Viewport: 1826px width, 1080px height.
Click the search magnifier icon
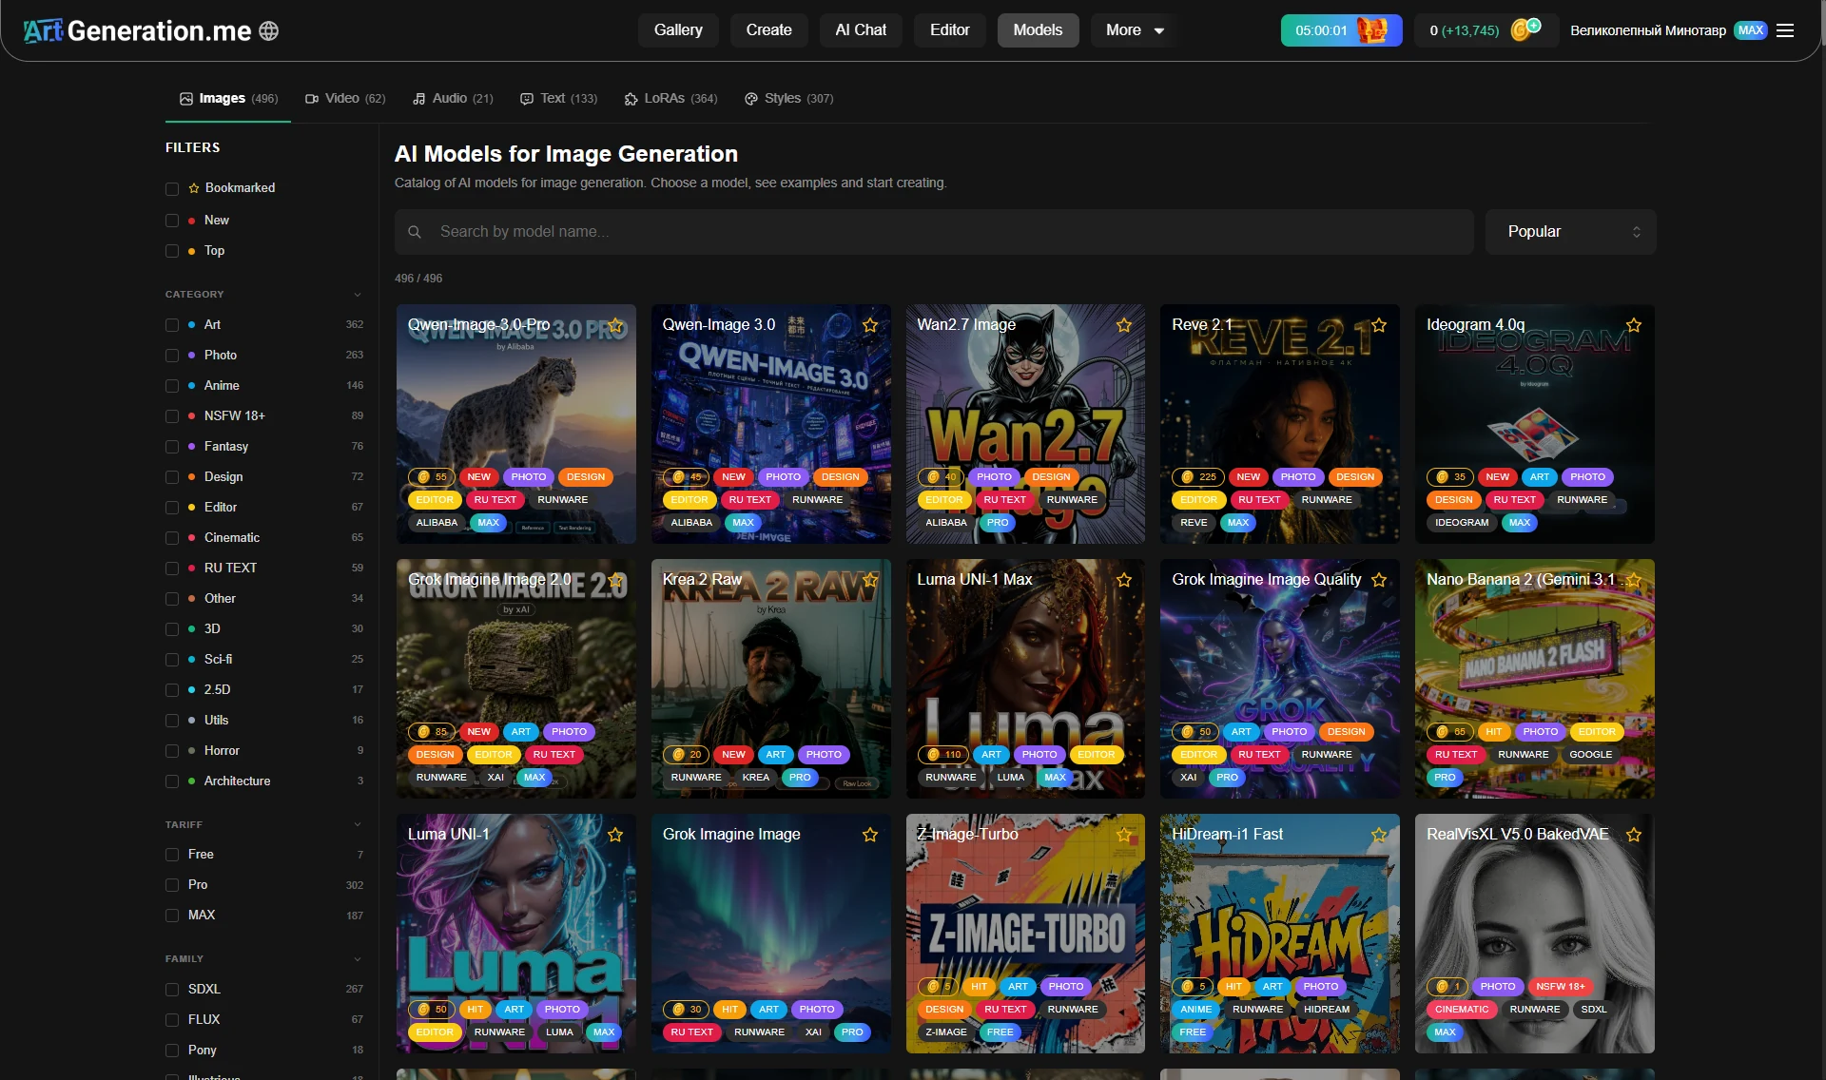coord(415,232)
